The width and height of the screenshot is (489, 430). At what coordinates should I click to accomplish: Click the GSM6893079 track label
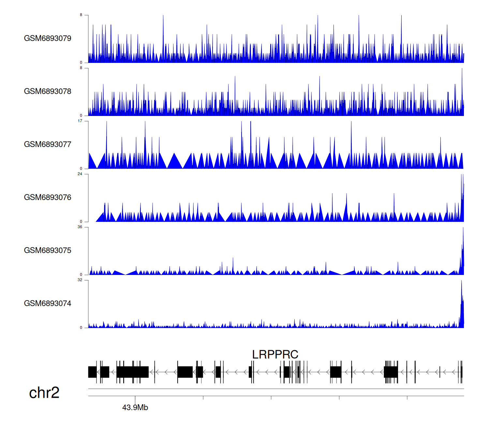pyautogui.click(x=48, y=38)
